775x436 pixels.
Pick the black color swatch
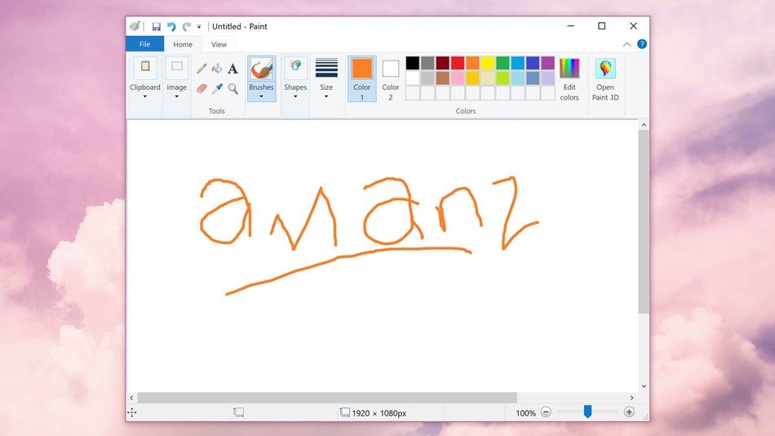point(413,63)
